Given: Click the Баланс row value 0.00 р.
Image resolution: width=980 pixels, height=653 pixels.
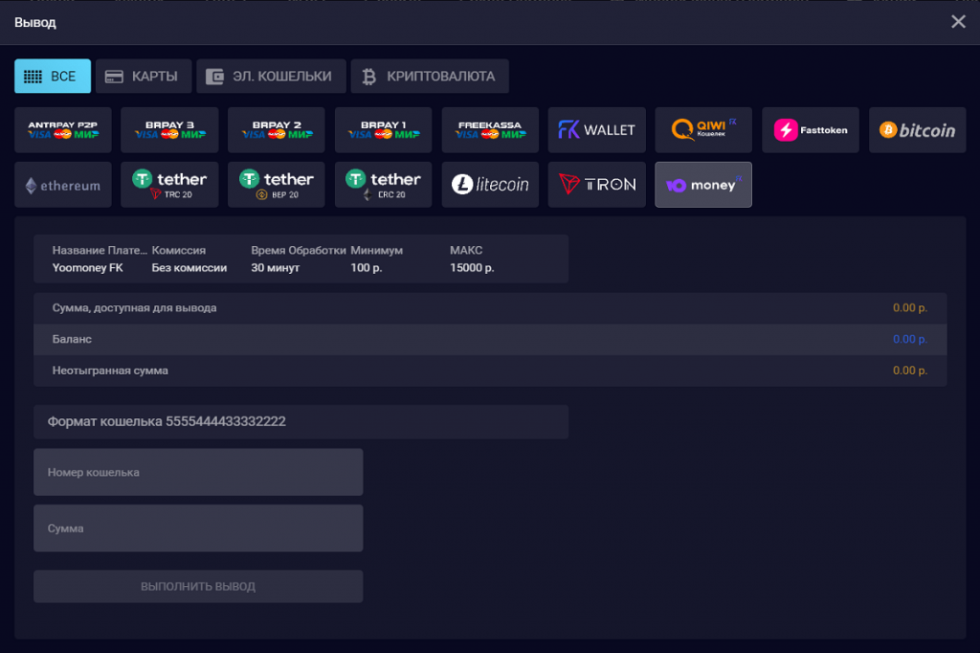Looking at the screenshot, I should coord(910,339).
